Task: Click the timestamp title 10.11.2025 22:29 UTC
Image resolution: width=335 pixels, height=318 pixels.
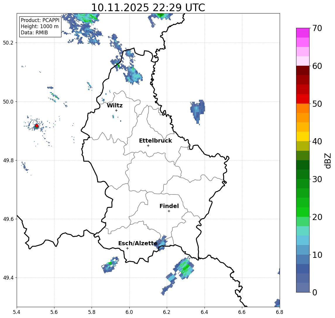Action: (148, 8)
